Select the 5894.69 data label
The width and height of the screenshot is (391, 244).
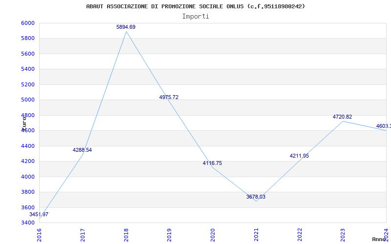coord(126,27)
